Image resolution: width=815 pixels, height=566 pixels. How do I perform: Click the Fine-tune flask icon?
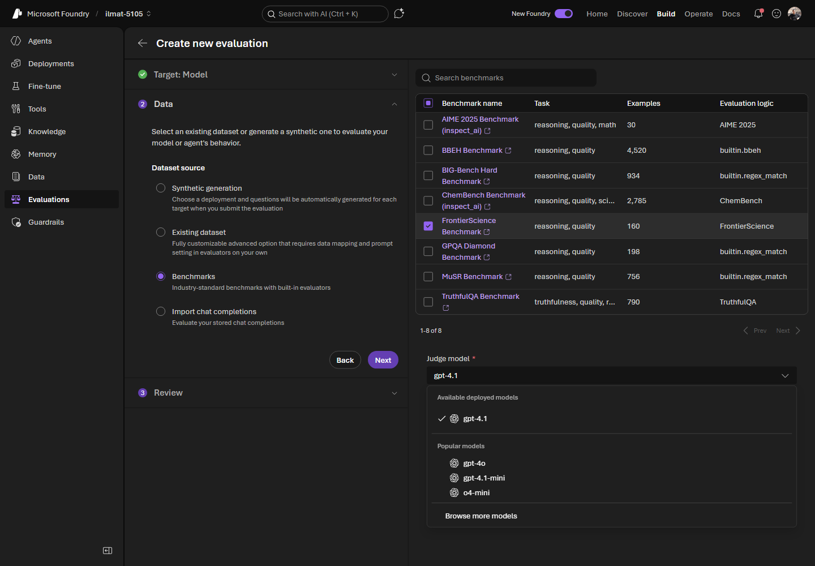click(16, 86)
